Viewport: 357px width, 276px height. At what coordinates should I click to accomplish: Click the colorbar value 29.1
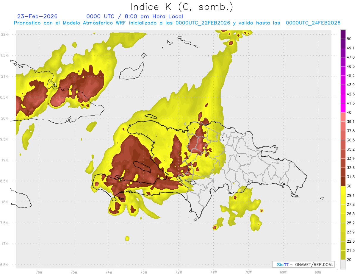coord(351,195)
